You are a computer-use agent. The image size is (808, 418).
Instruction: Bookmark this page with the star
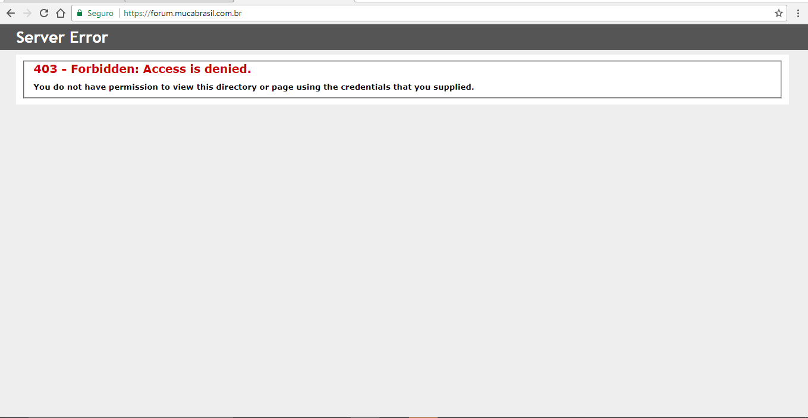click(x=778, y=13)
